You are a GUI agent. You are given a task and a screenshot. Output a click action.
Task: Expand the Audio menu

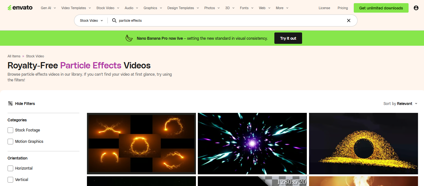[x=131, y=8]
